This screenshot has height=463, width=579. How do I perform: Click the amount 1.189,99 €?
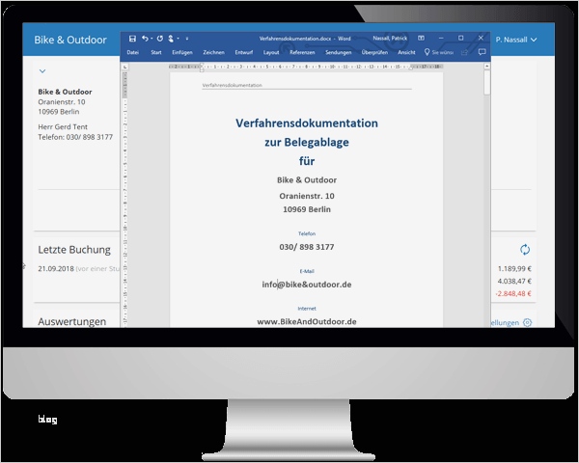point(514,269)
